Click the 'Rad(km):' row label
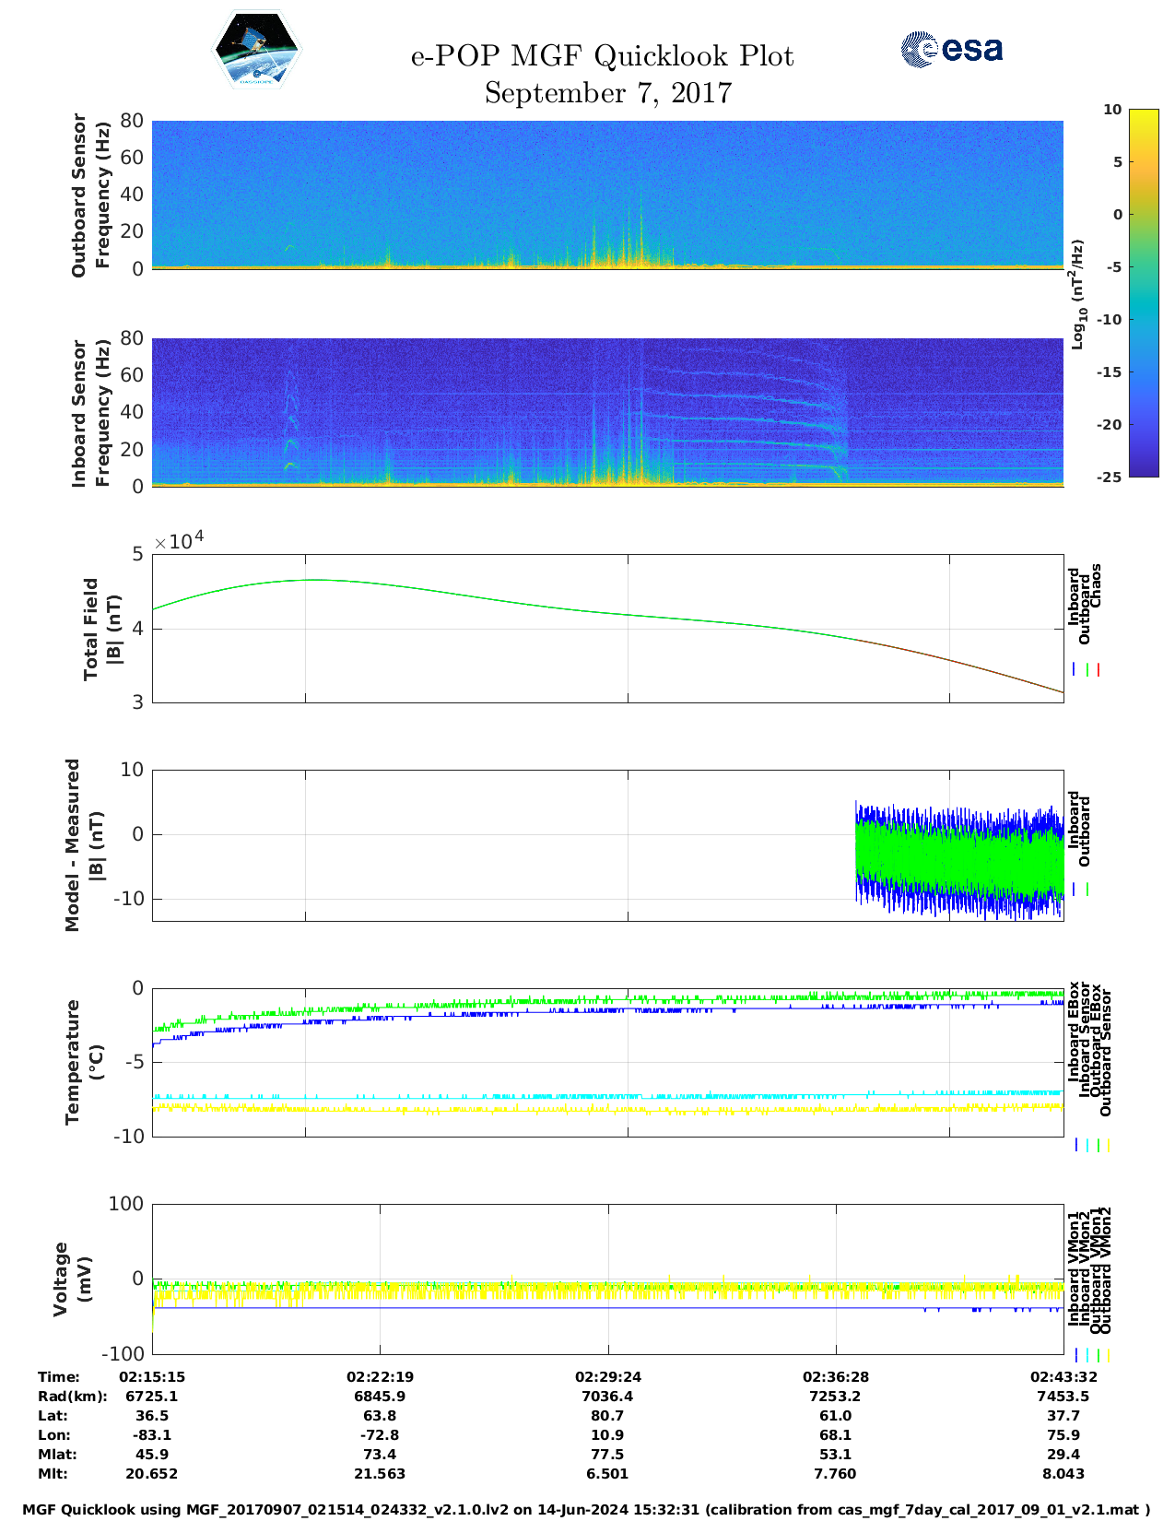Image resolution: width=1175 pixels, height=1521 pixels. 72,1396
